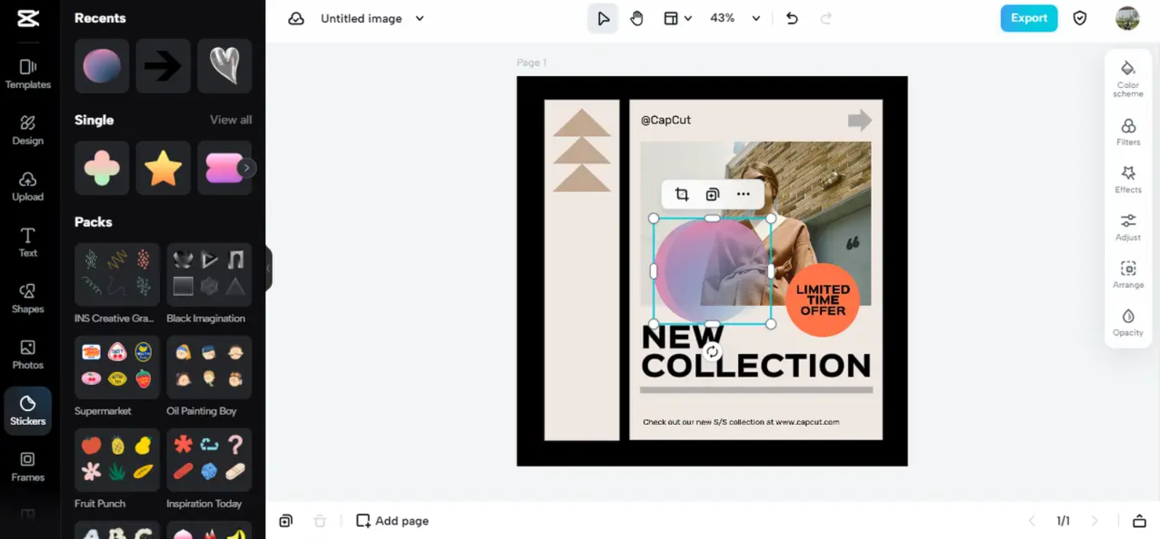
Task: Open the more options ellipsis menu
Action: tap(743, 194)
